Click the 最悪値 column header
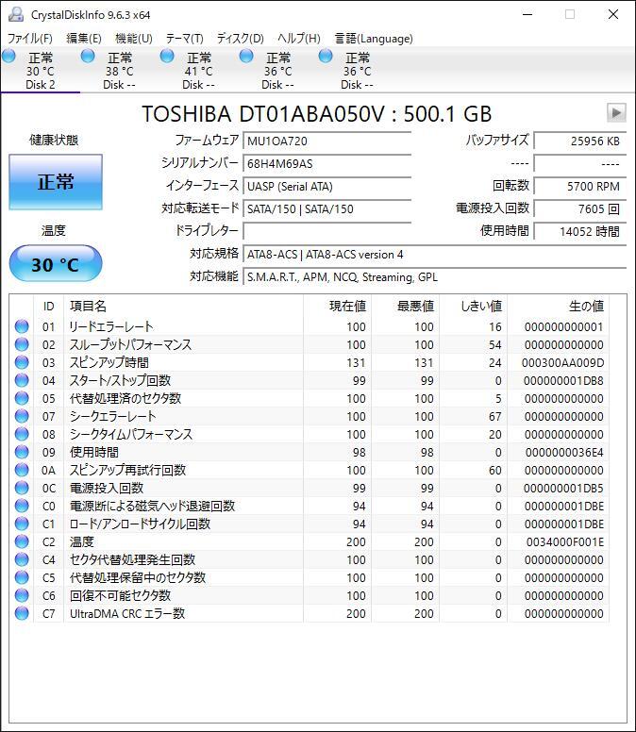 406,307
